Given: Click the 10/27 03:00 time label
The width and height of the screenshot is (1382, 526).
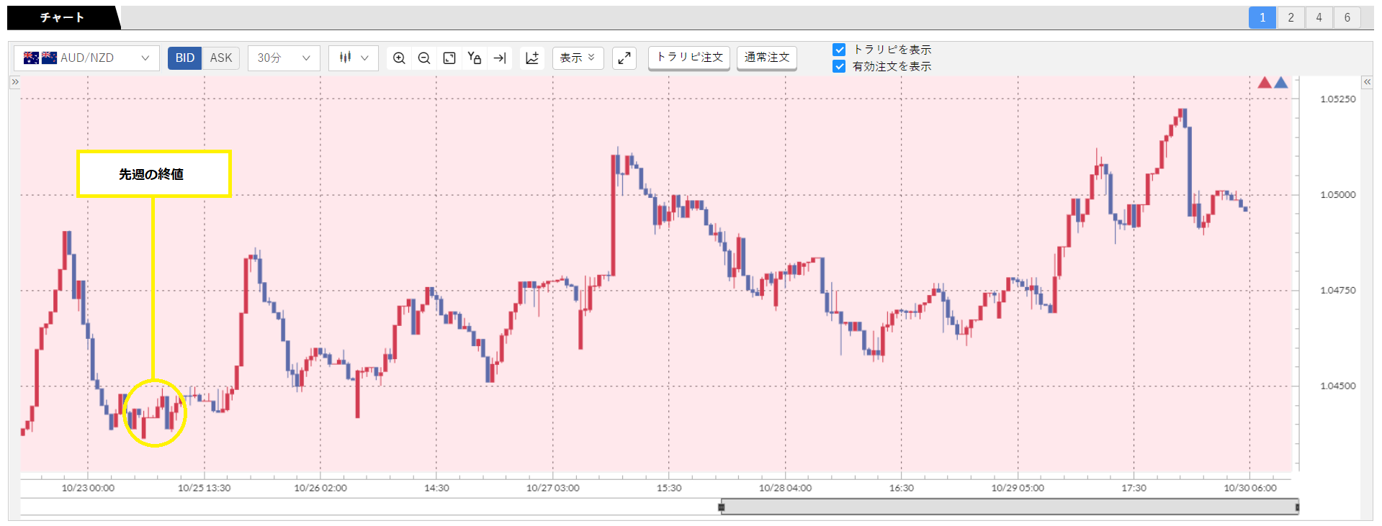Looking at the screenshot, I should pos(553,488).
